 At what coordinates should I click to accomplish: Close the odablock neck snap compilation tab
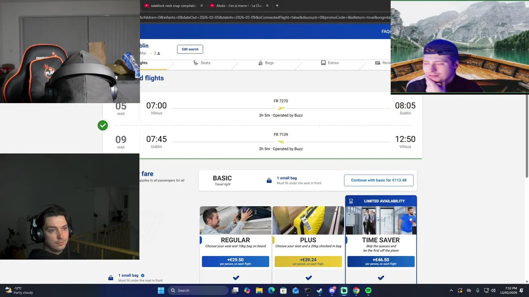tap(202, 6)
